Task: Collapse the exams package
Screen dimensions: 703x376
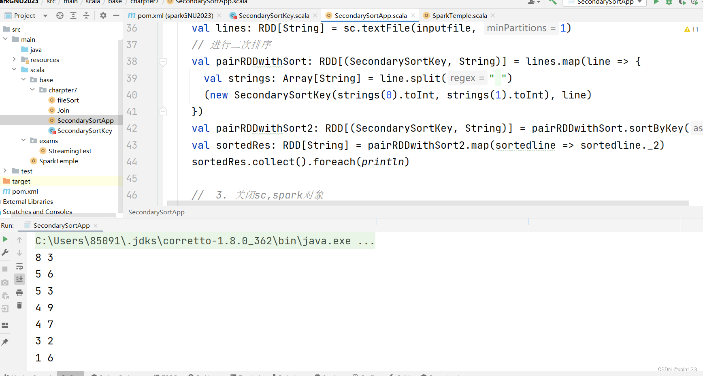Action: [23, 140]
